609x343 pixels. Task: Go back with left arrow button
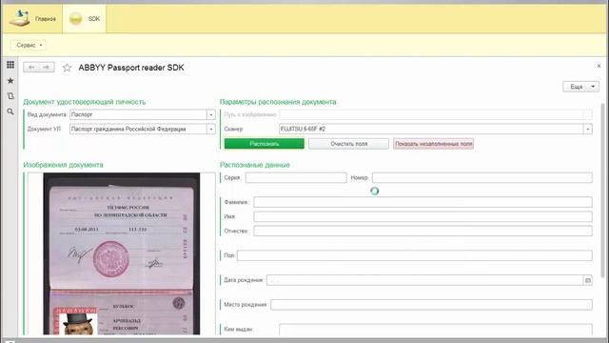[x=31, y=68]
